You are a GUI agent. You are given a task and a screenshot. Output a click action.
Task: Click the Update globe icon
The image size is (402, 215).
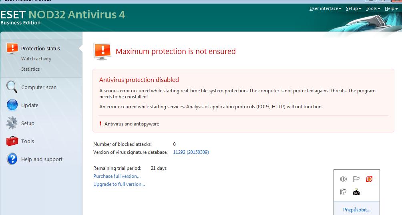point(12,105)
